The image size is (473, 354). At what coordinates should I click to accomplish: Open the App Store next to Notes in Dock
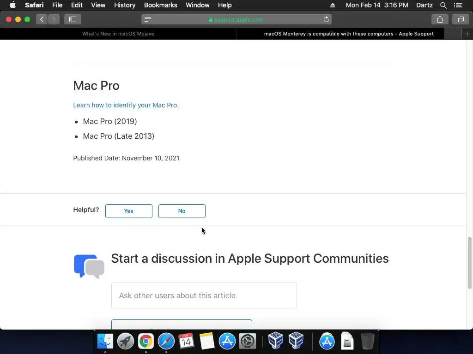227,342
